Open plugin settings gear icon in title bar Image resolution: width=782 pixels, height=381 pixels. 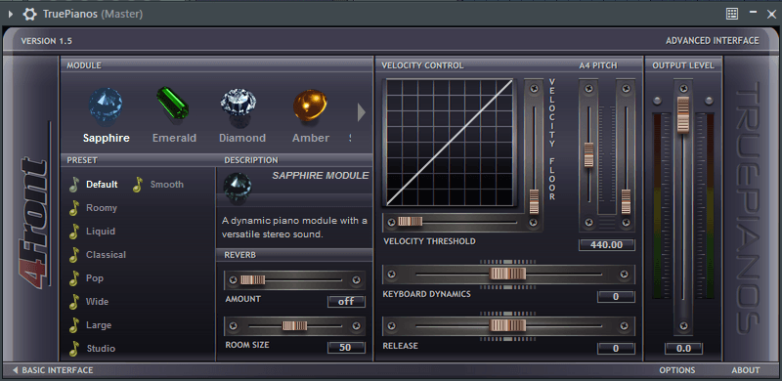30,14
